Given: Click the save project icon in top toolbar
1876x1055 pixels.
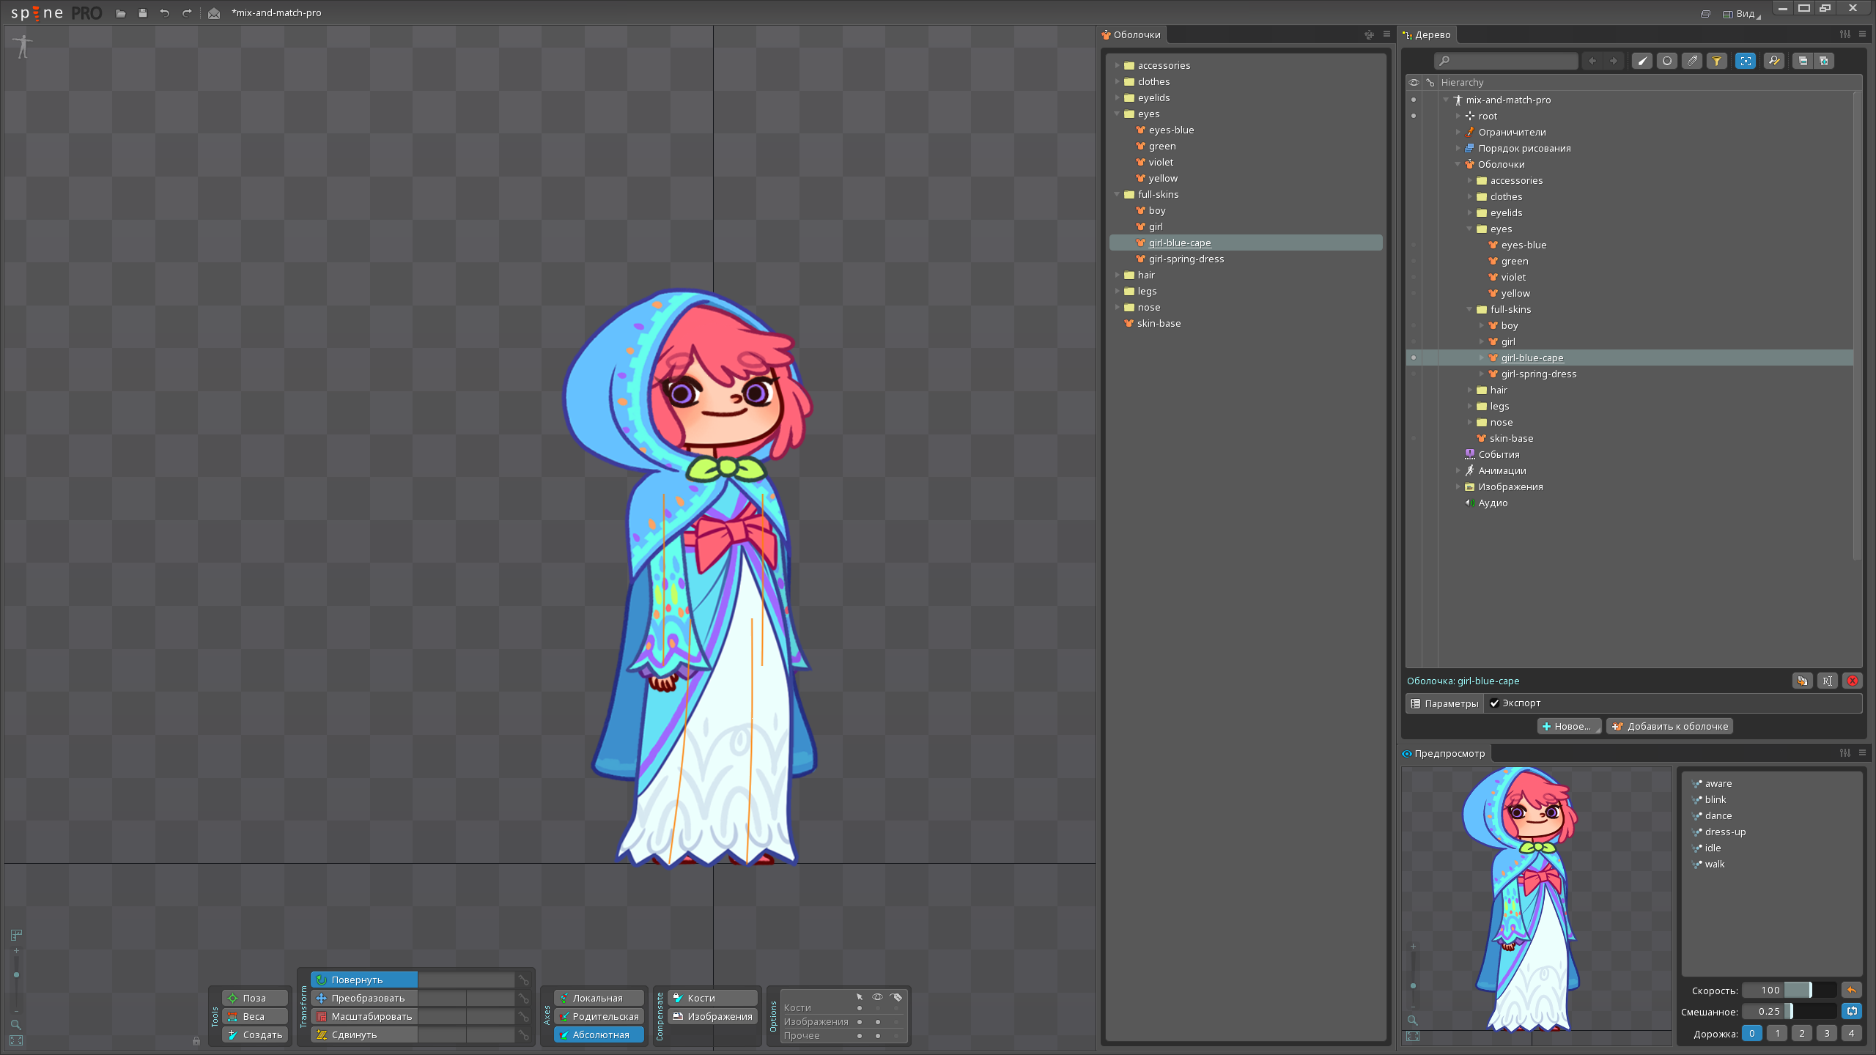Looking at the screenshot, I should pos(142,13).
